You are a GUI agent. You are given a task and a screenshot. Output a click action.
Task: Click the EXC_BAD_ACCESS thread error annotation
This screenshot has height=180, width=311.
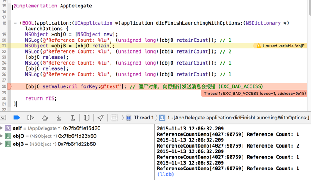click(x=254, y=94)
